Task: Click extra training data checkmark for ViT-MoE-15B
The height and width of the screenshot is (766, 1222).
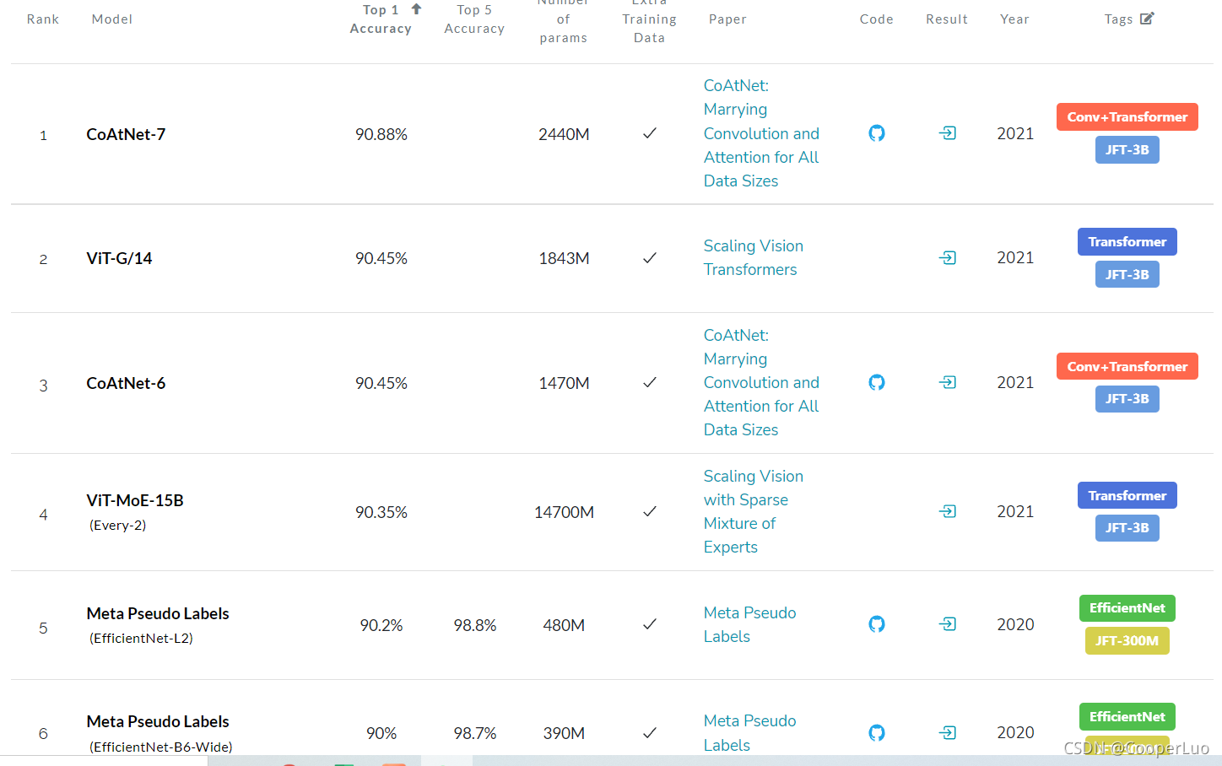Action: coord(650,511)
